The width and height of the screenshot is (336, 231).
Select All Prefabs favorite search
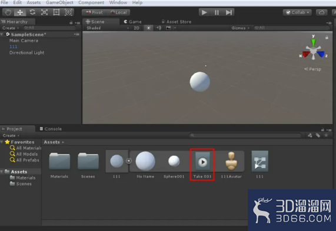pyautogui.click(x=25, y=160)
